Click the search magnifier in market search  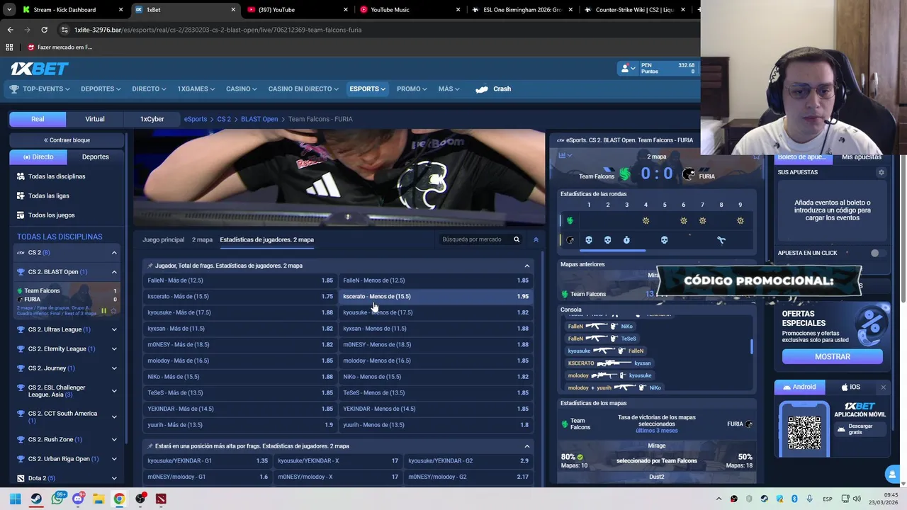(517, 239)
